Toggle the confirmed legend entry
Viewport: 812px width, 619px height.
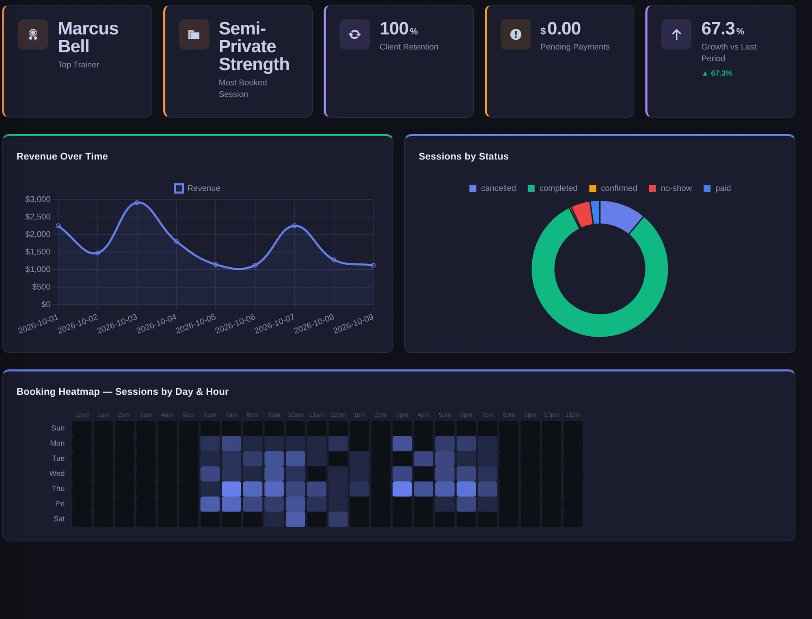click(613, 188)
